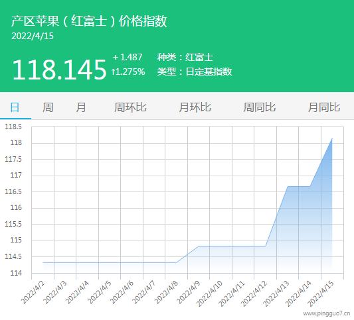This screenshot has height=320, width=354.
Task: Switch to the 月 monthly tab
Action: pyautogui.click(x=81, y=107)
